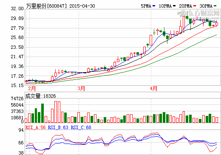Click the 38 RSI axis label
The image size is (221, 155).
tap(21, 153)
